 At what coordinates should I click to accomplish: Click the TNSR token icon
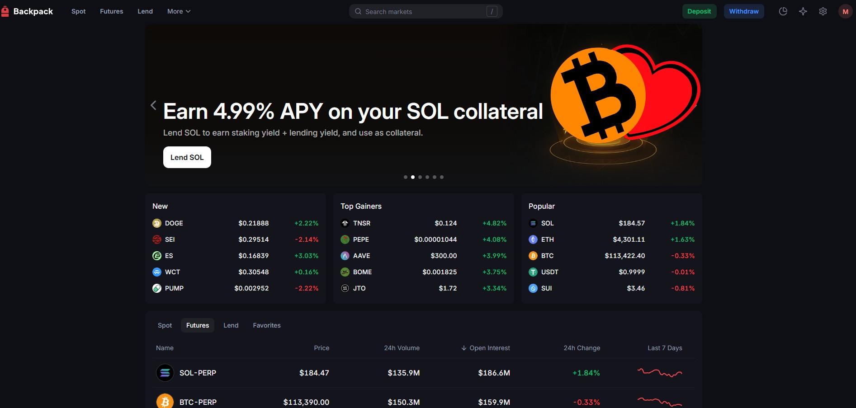pos(345,223)
